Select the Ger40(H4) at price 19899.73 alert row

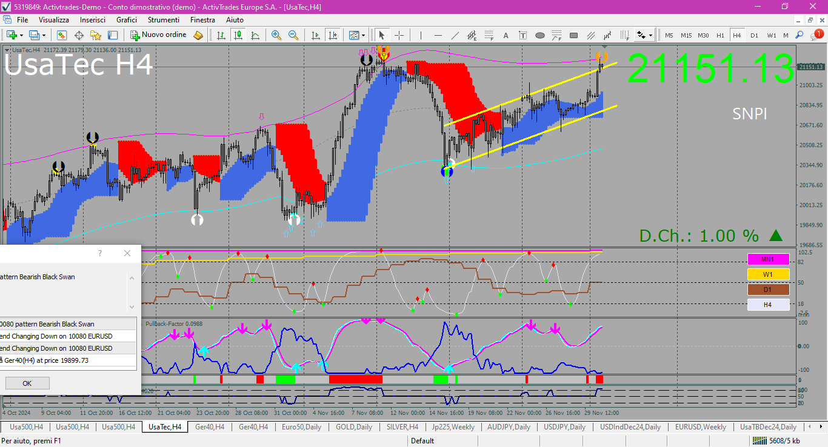[68, 360]
